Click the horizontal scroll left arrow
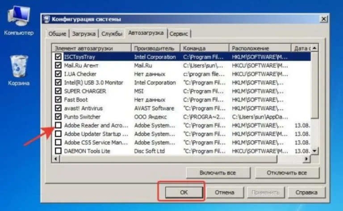The width and height of the screenshot is (343, 211). [x=56, y=159]
